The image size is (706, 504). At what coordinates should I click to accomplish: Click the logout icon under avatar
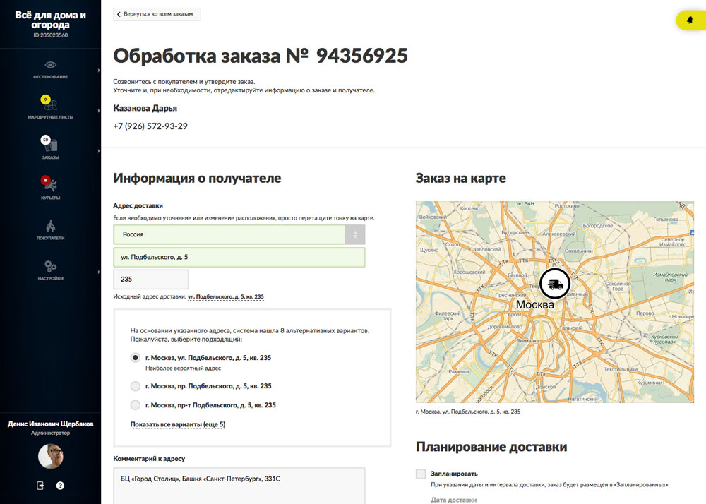(x=40, y=486)
